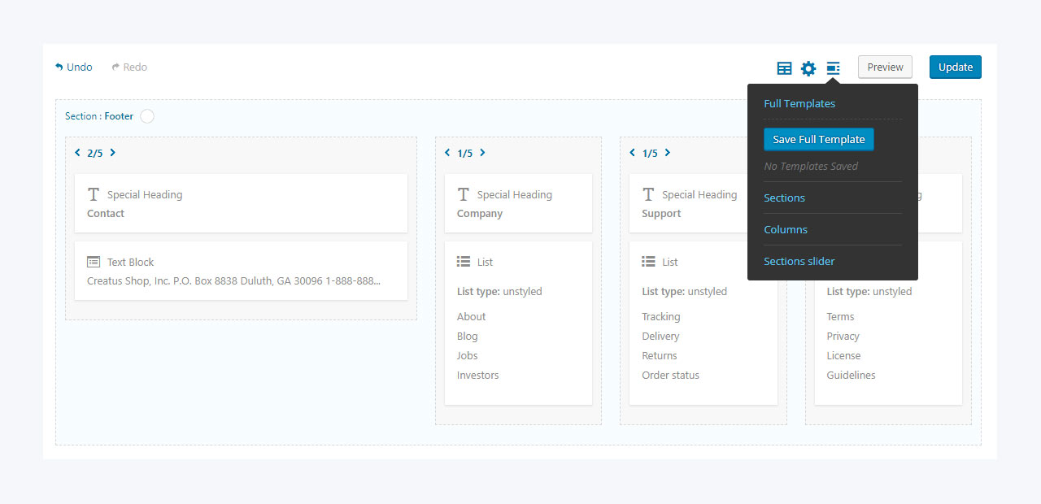Open Sections templates entry

pyautogui.click(x=784, y=198)
